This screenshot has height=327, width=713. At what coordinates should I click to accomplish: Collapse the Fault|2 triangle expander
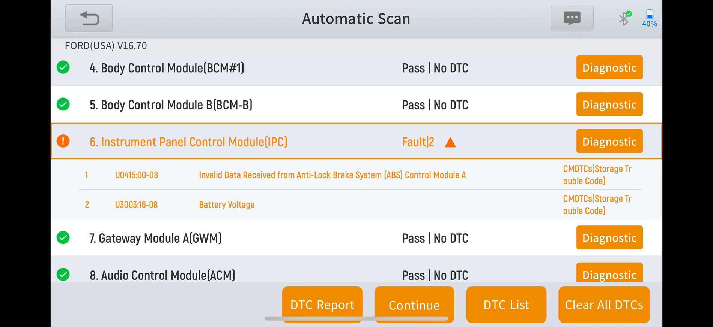tap(450, 142)
